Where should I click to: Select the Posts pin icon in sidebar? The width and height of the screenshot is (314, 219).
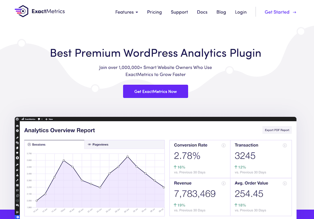(x=17, y=138)
